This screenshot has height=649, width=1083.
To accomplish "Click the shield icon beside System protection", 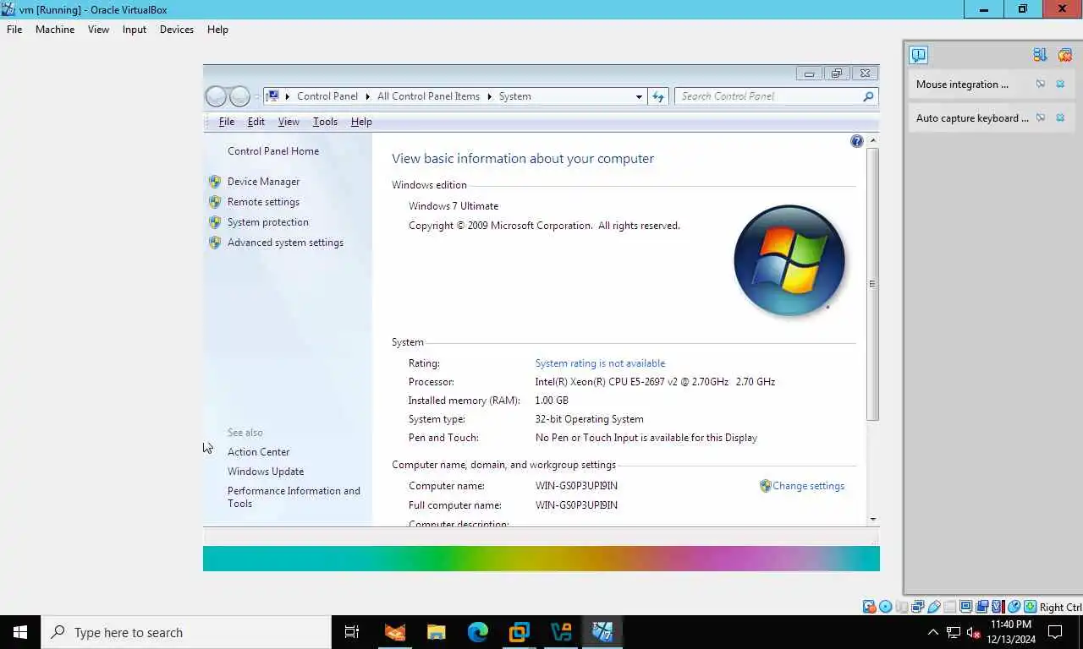I will point(215,222).
